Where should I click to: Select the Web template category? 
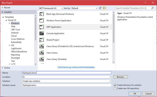(13, 26)
